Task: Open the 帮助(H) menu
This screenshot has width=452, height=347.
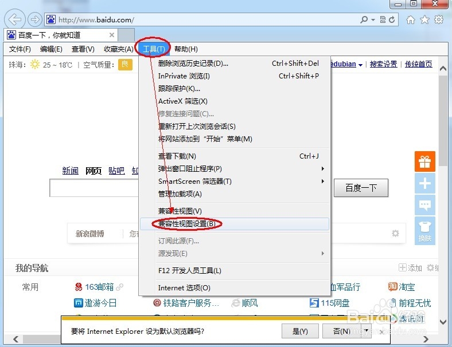Action: tap(186, 49)
